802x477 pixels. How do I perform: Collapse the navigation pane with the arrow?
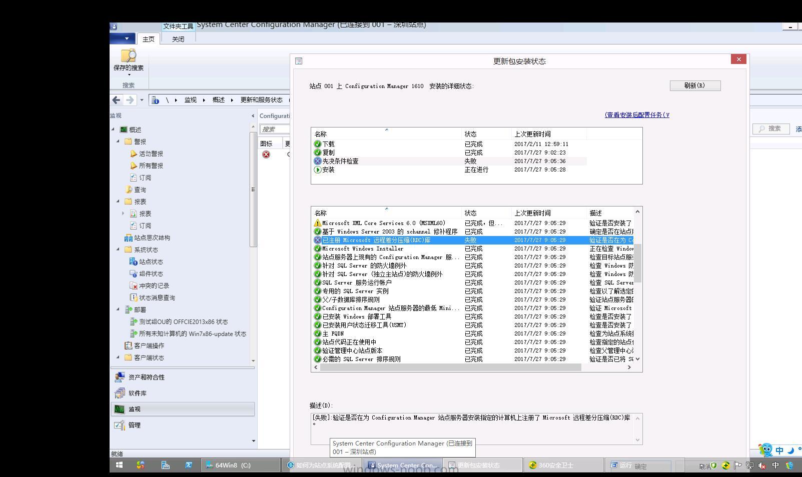253,115
